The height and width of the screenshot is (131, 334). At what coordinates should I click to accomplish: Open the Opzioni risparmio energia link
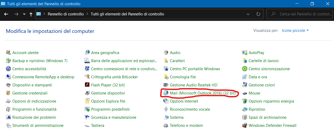271,101
